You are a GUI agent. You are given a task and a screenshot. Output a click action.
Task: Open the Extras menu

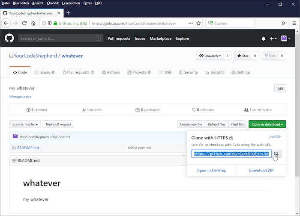[x=87, y=3]
